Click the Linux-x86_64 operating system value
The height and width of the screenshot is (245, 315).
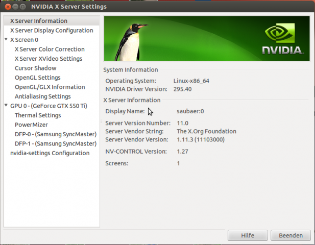point(191,81)
